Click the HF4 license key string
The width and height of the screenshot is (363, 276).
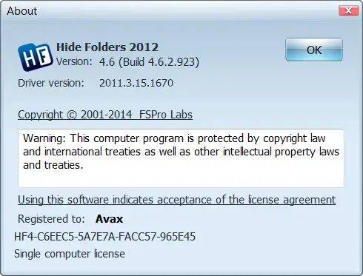pyautogui.click(x=104, y=237)
